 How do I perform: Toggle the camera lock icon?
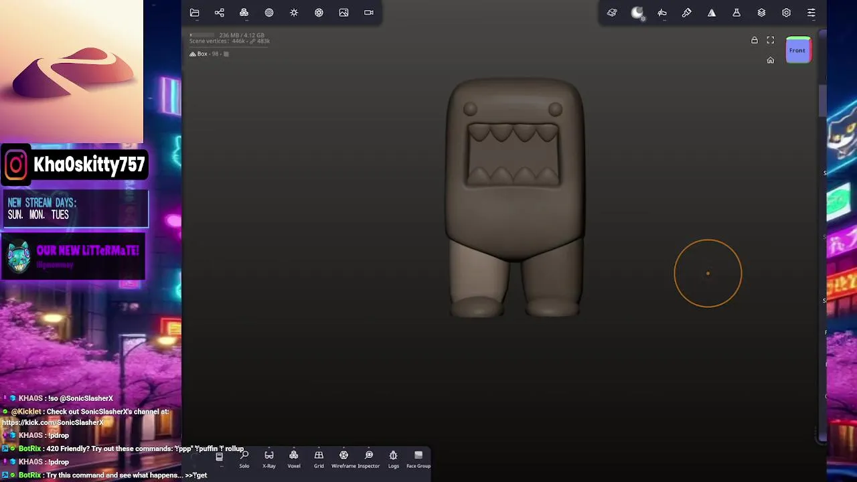(x=755, y=40)
